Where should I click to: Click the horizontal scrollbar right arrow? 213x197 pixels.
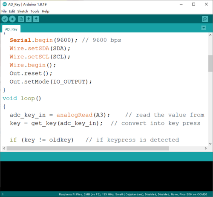206,148
